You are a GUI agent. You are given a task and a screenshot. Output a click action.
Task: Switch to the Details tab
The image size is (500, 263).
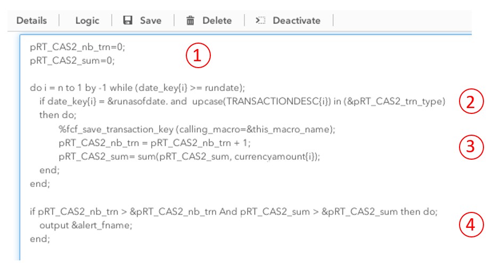(x=31, y=21)
